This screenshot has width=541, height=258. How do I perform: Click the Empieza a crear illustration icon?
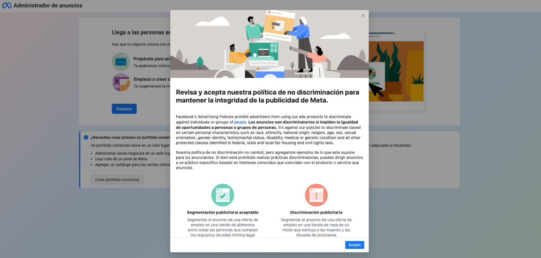121,82
